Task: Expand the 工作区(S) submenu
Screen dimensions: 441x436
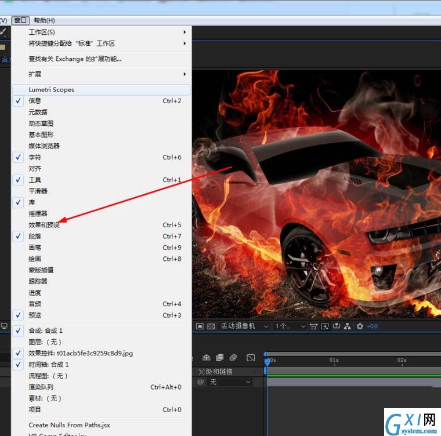Action: point(101,32)
